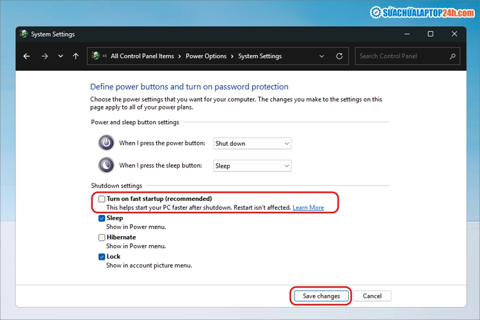Viewport: 480px width, 320px height.
Task: Enable the Hibernate checkbox
Action: [102, 237]
